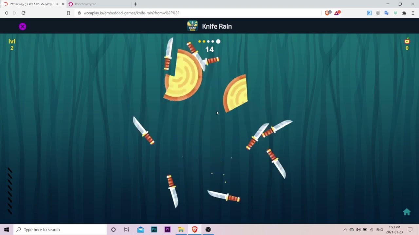Viewport: 419px width, 235px height.
Task: Reload the current page
Action: (24, 13)
